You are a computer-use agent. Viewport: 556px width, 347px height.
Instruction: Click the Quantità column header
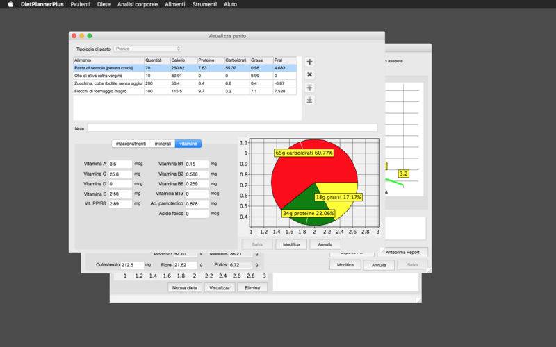pyautogui.click(x=157, y=60)
